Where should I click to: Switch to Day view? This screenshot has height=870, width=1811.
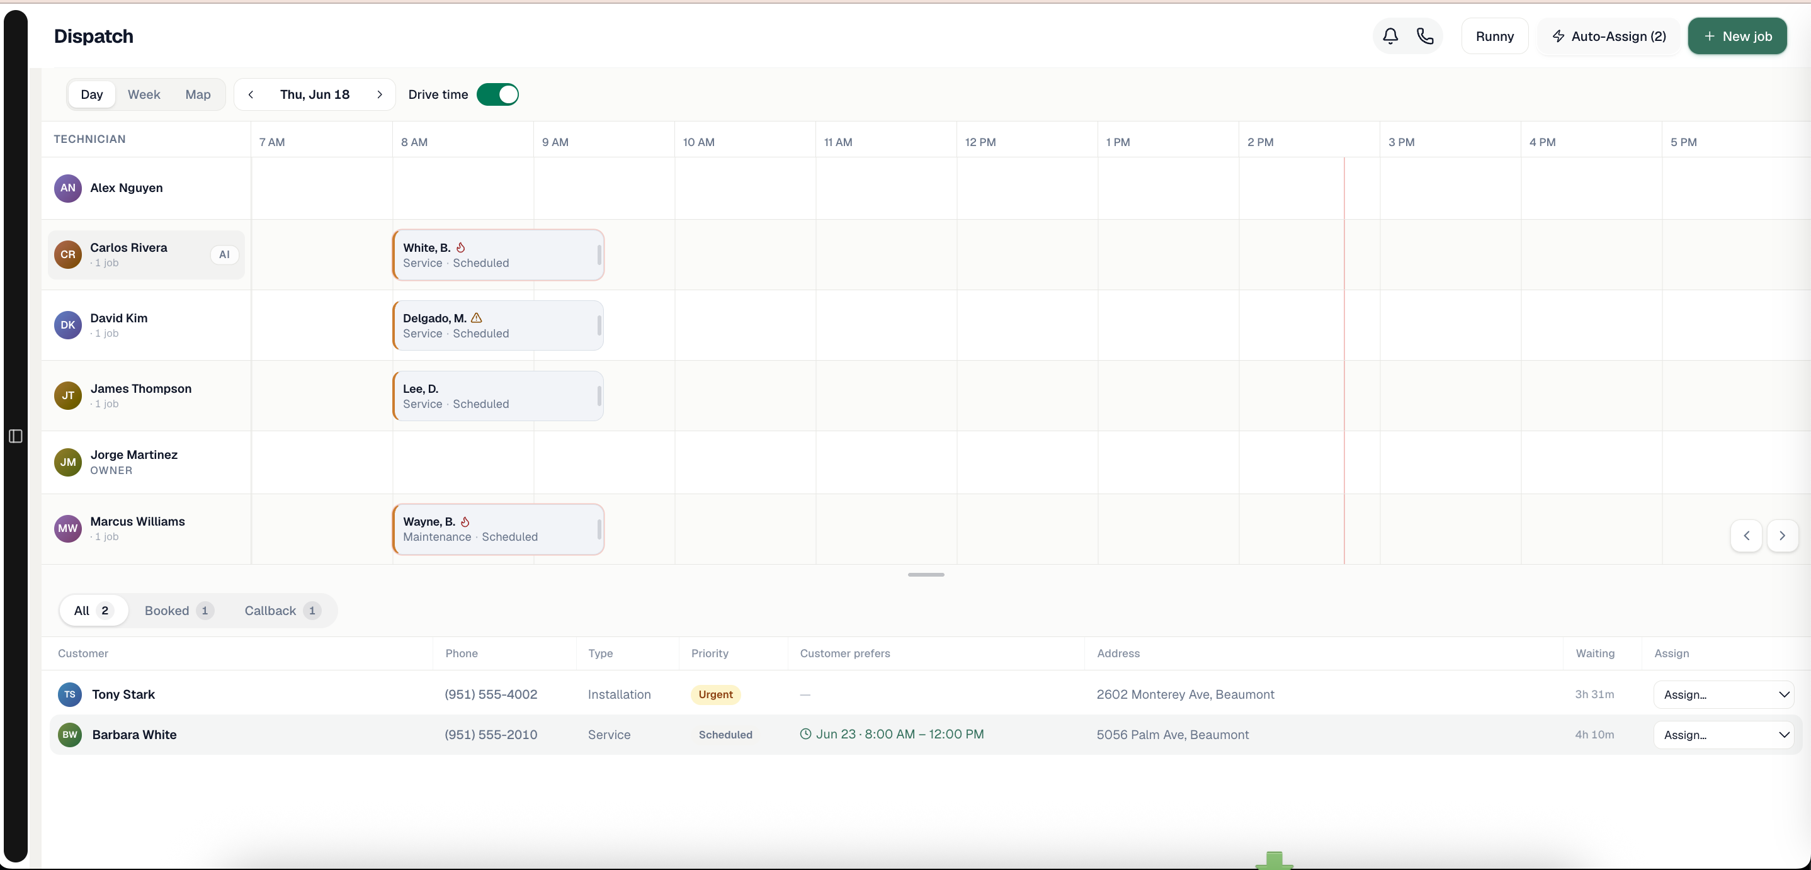(x=91, y=94)
